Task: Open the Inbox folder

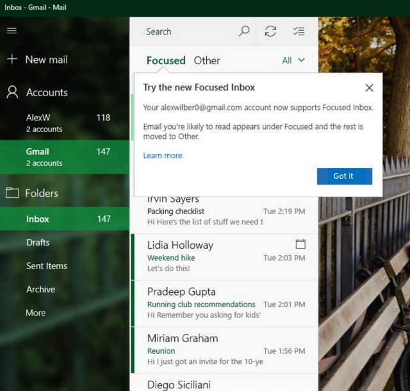Action: click(64, 219)
